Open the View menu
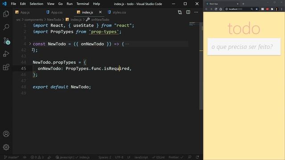The width and height of the screenshot is (285, 160). [51, 4]
